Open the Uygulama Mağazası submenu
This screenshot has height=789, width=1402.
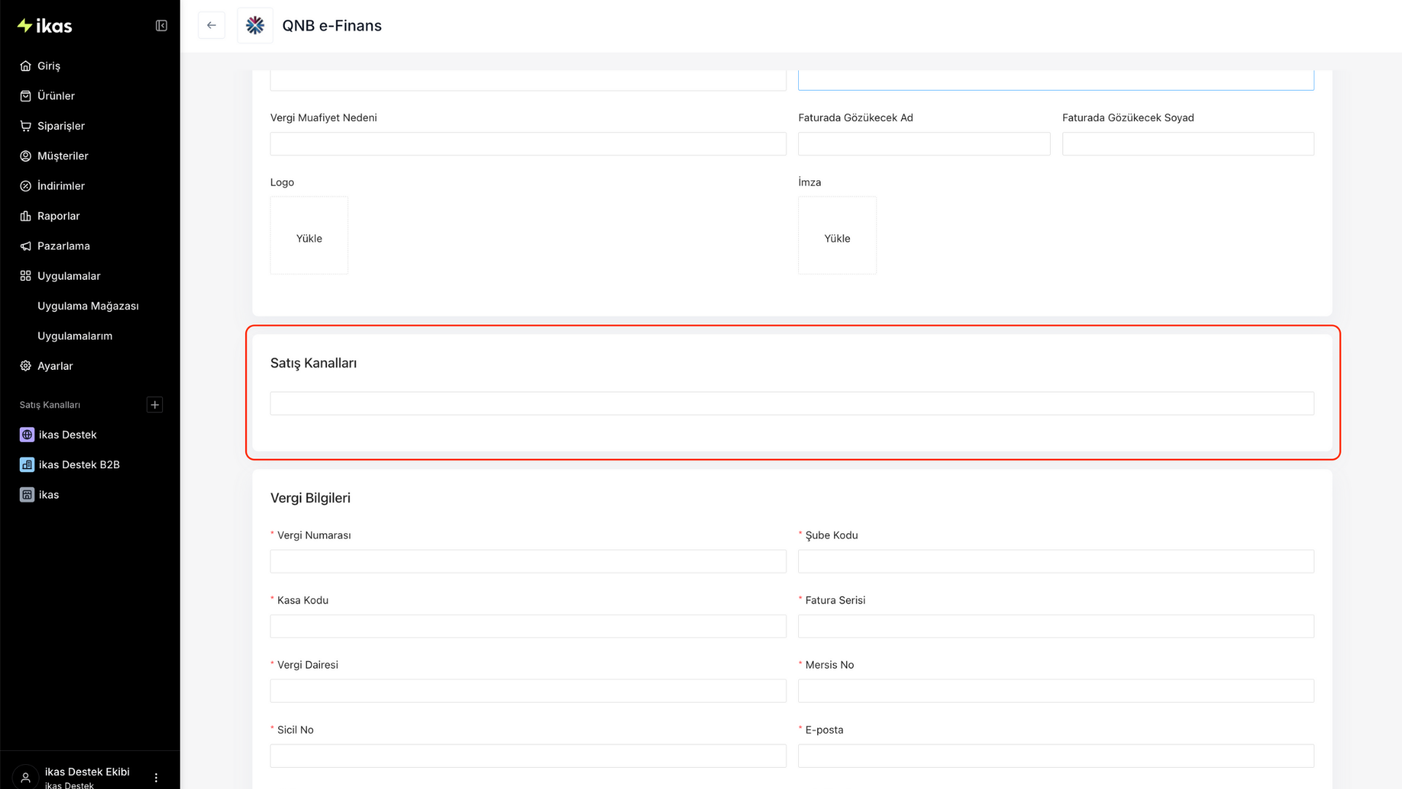coord(90,305)
